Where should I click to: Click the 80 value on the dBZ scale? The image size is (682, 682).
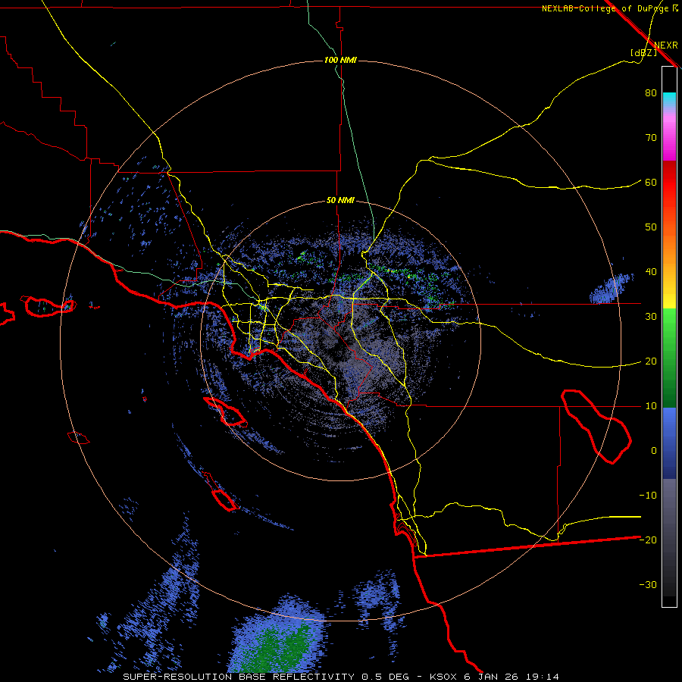tap(651, 93)
